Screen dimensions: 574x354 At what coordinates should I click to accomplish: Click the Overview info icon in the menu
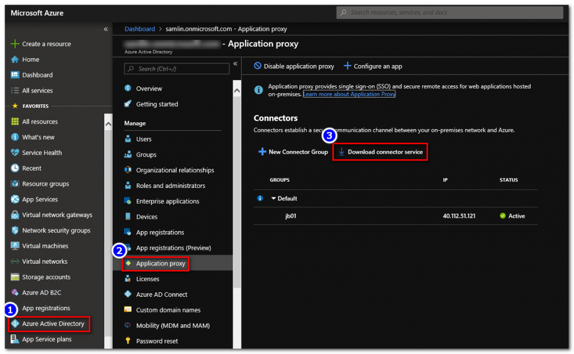pos(128,88)
